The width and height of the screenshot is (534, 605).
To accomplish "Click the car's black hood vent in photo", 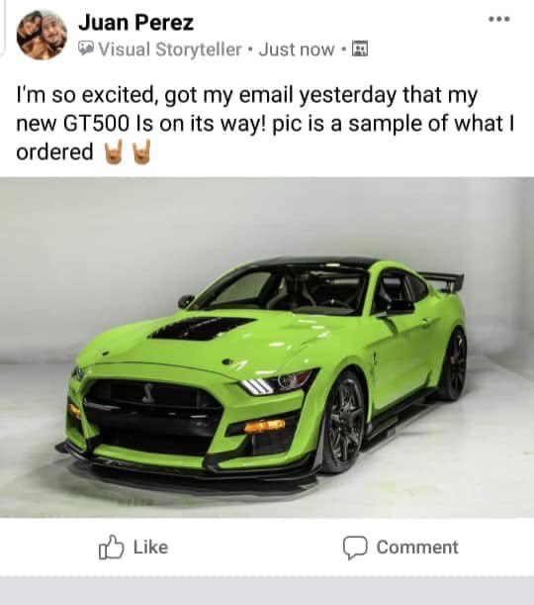I will [x=201, y=329].
